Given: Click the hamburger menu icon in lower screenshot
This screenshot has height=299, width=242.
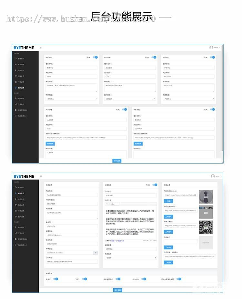Looking at the screenshot, I should pos(41,176).
